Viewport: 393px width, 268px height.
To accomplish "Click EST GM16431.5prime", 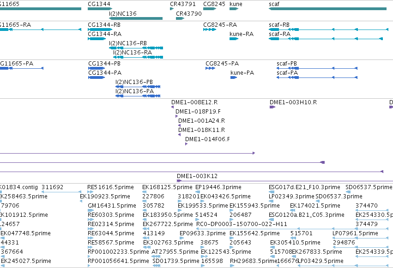I will (91, 210).
